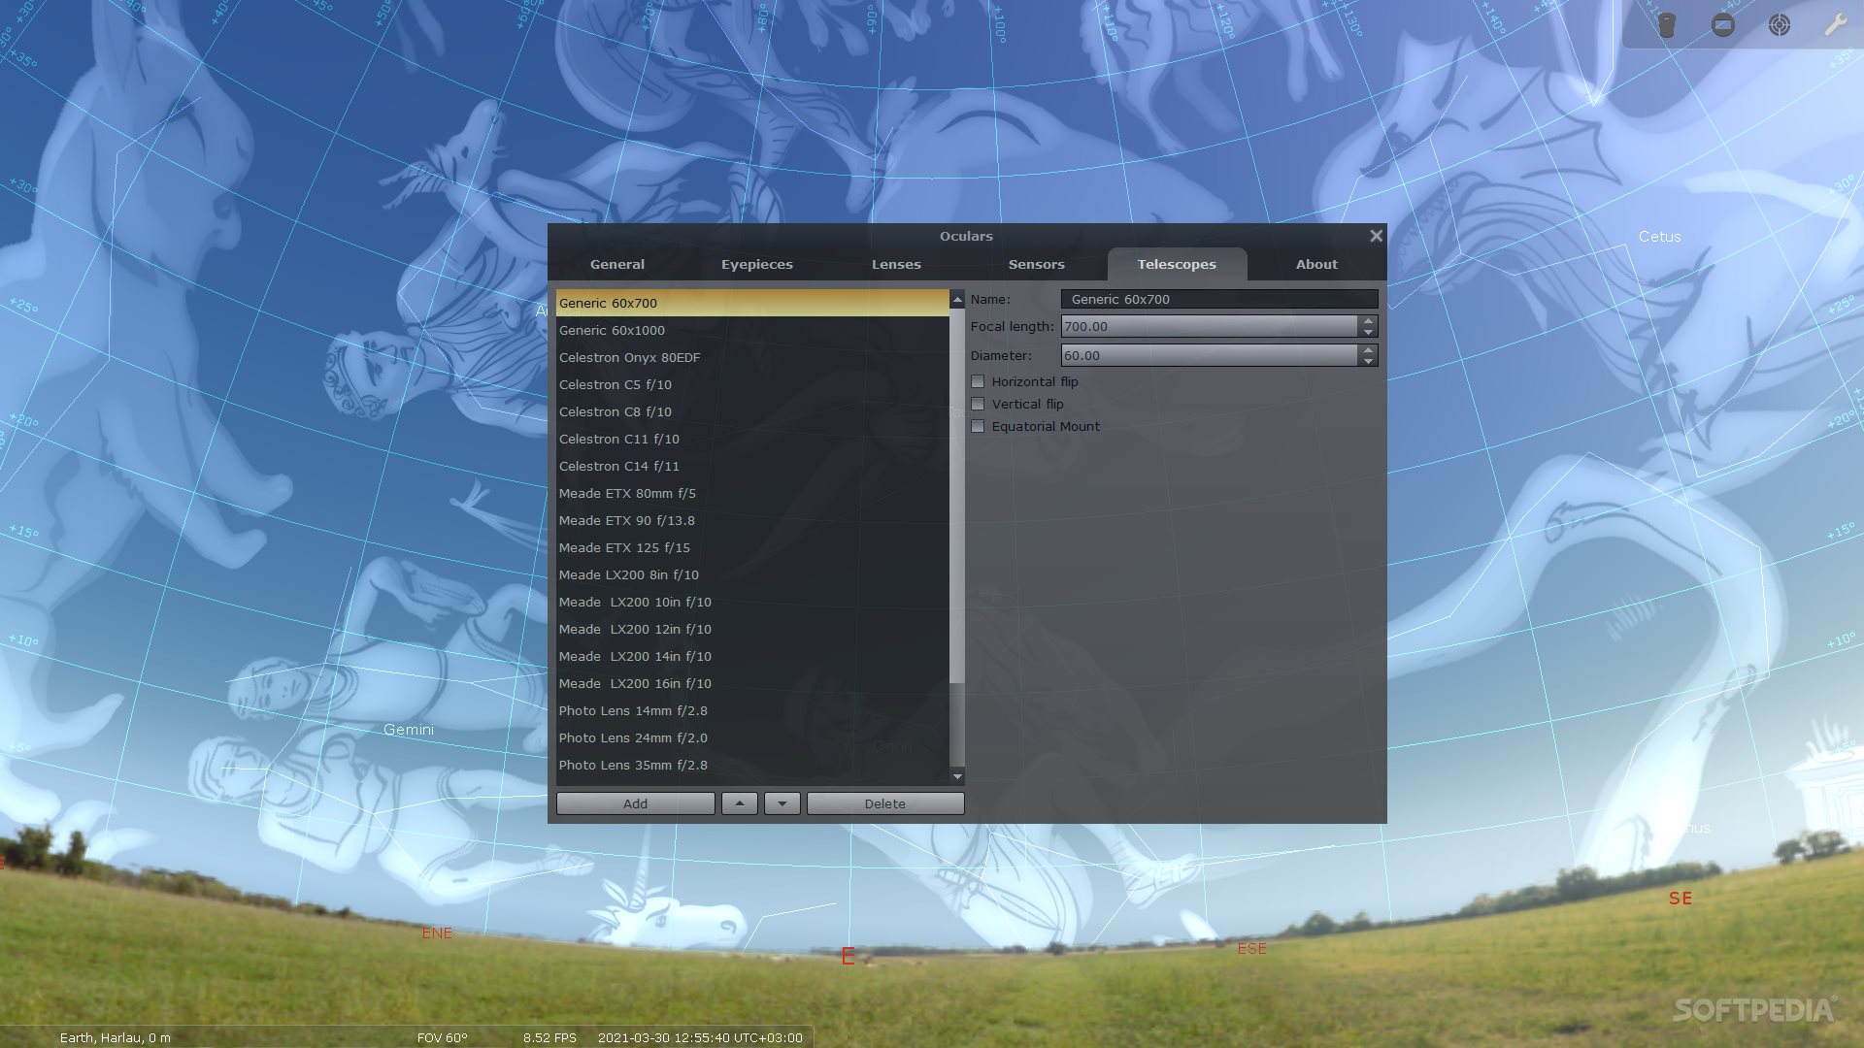Open Oculars configuration wrench icon
Screen dimensions: 1864x1048
tap(1835, 25)
